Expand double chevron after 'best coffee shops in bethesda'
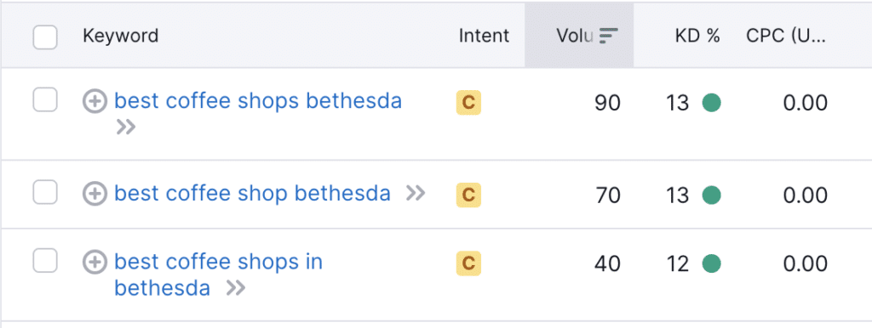Image resolution: width=872 pixels, height=328 pixels. [x=236, y=289]
